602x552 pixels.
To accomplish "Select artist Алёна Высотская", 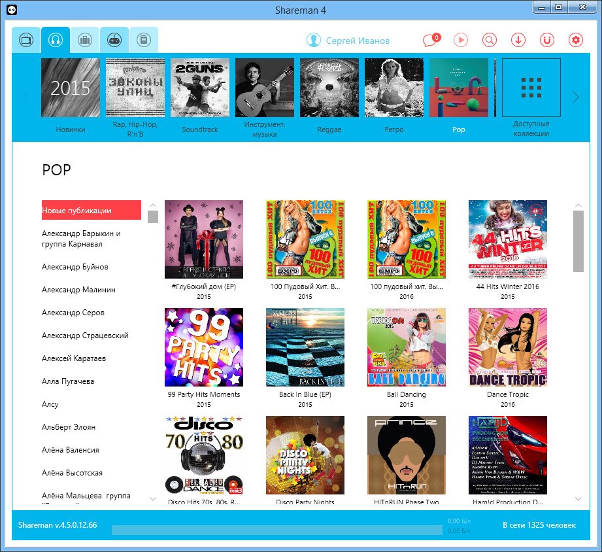I will (x=72, y=473).
